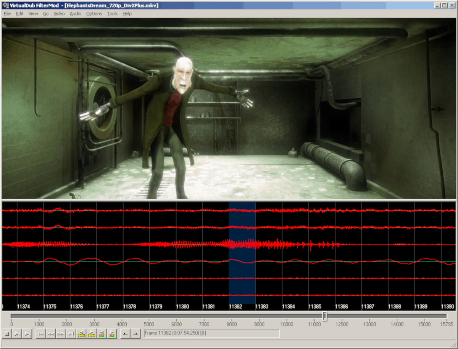Viewport: 458px width, 349px height.
Task: Click frame label 11385 in the audio display
Action: click(315, 306)
